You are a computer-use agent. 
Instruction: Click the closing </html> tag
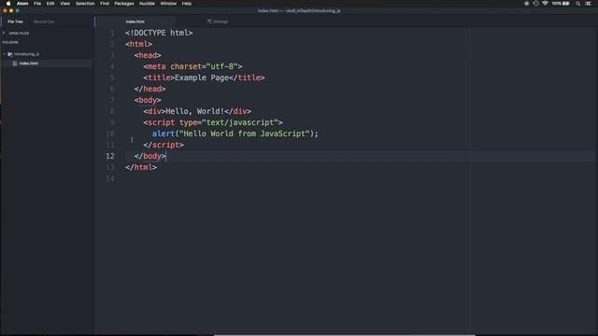141,167
